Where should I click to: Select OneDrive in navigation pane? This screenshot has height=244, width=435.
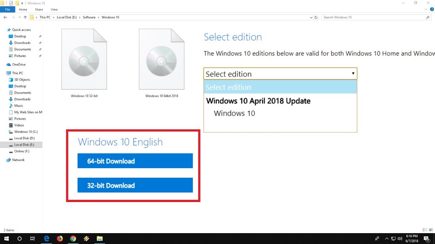(19, 64)
